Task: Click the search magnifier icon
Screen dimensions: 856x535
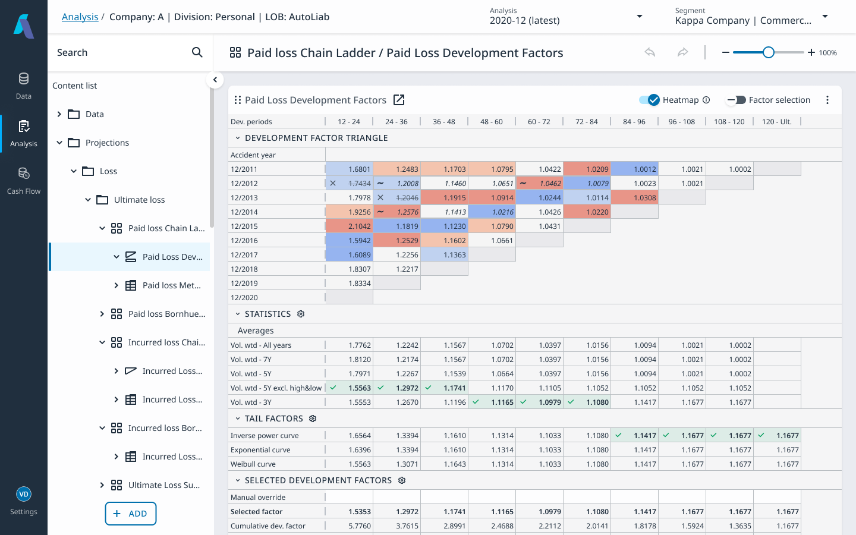Action: pos(197,52)
